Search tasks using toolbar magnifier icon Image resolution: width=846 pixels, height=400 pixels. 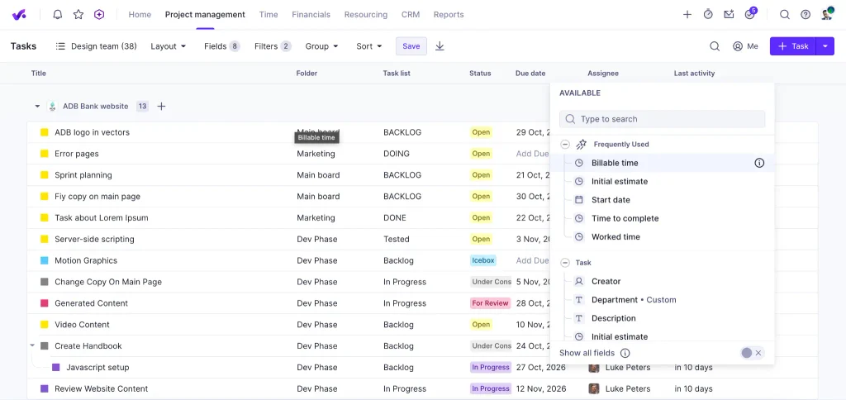[x=715, y=46]
